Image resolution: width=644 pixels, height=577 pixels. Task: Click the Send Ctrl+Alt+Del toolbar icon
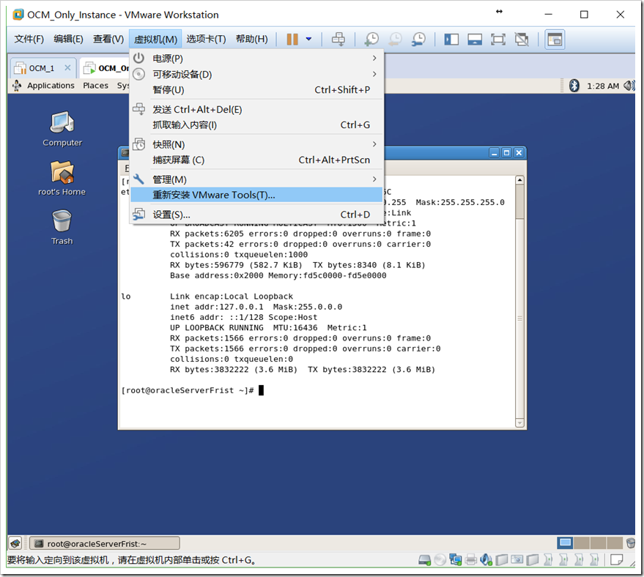coord(338,40)
